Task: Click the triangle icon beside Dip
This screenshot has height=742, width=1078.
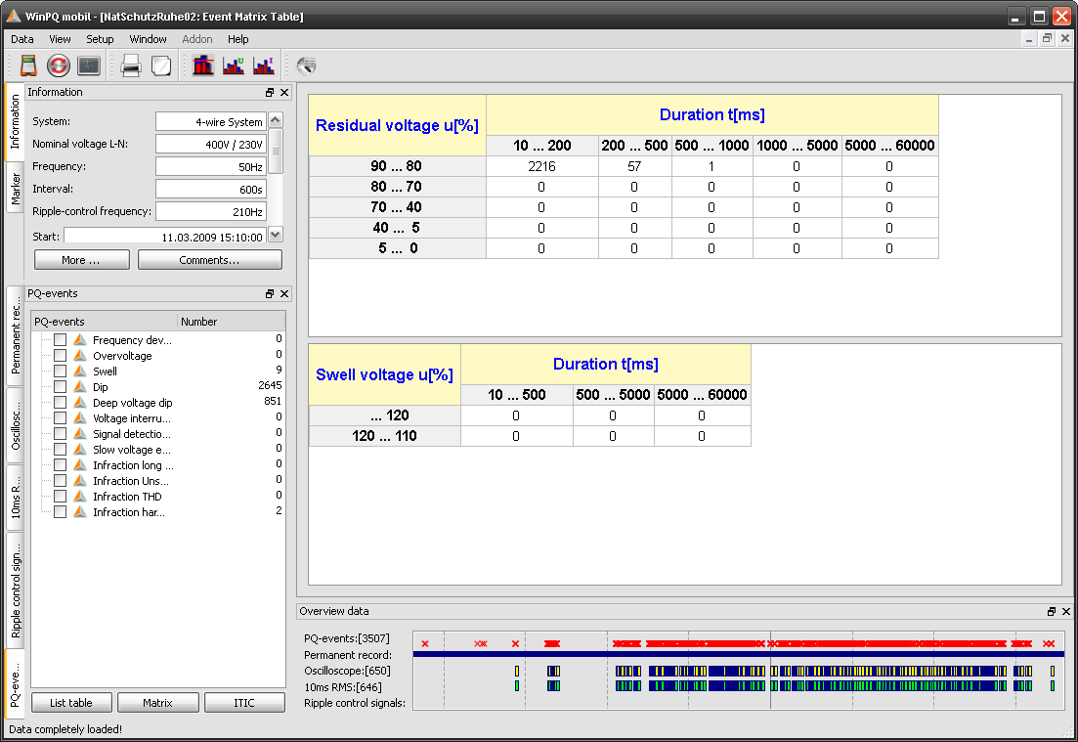Action: pos(80,387)
